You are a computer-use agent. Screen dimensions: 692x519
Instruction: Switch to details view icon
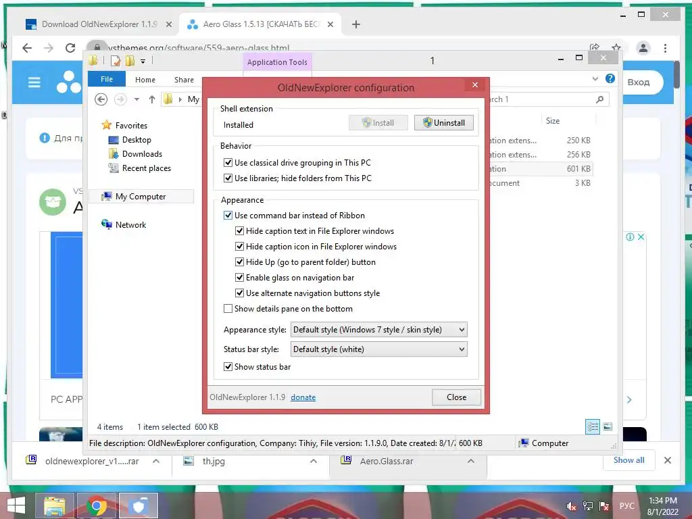tap(593, 427)
